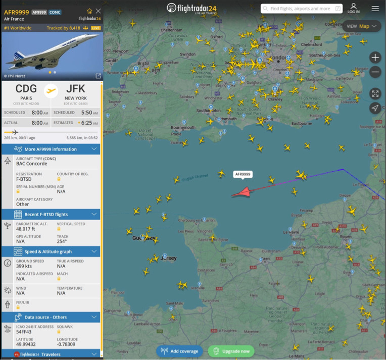Click Upgrade now button
The width and height of the screenshot is (386, 360).
tap(231, 351)
